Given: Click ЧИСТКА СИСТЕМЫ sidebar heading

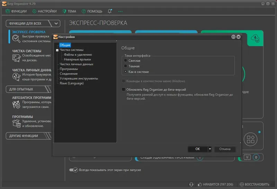Looking at the screenshot, I should (27, 51).
